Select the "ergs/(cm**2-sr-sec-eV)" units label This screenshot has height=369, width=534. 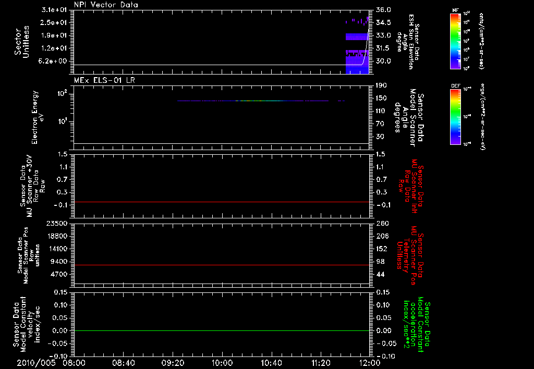coord(482,117)
